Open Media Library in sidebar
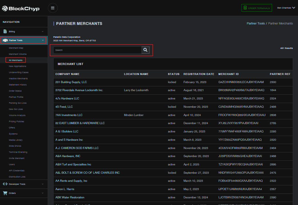 click(15, 140)
